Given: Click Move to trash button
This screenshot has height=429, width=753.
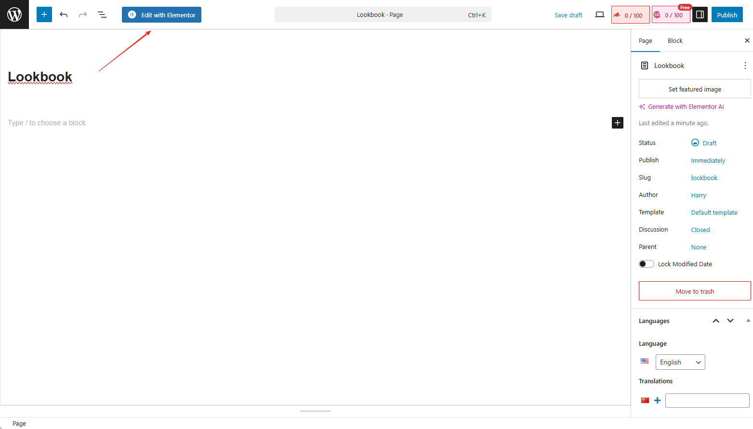Looking at the screenshot, I should tap(695, 291).
